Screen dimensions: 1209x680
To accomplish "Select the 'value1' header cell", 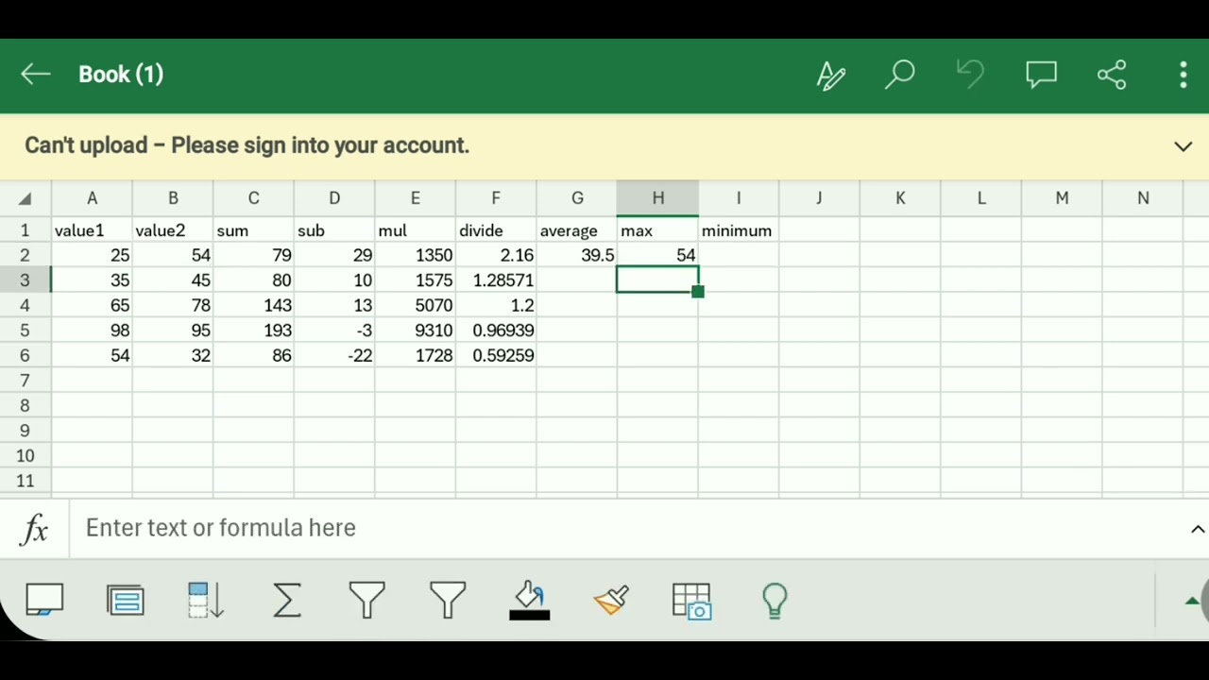I will pyautogui.click(x=92, y=230).
